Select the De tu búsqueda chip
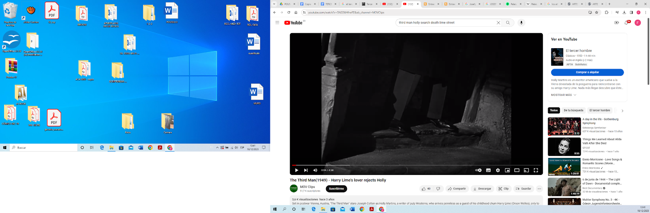Screen dimensions: 650x213 click(x=573, y=110)
